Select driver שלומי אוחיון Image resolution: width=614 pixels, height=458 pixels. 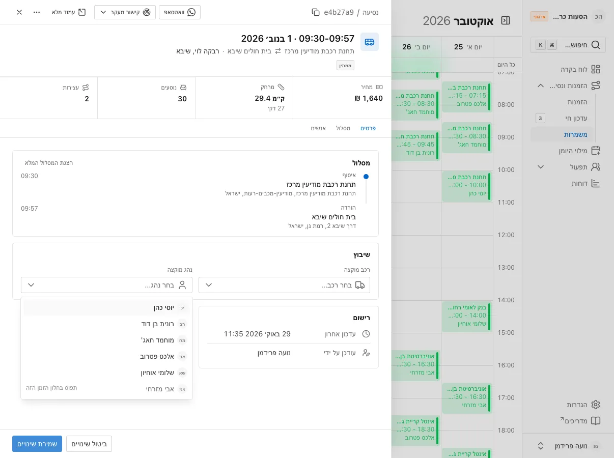coord(106,373)
